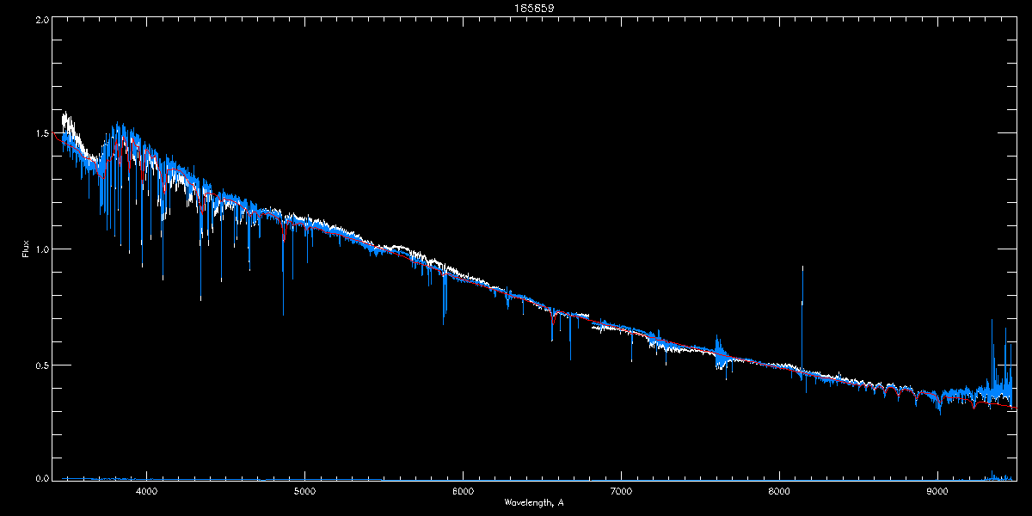Click the plot title '185859'
This screenshot has height=516, width=1032.
tap(534, 7)
